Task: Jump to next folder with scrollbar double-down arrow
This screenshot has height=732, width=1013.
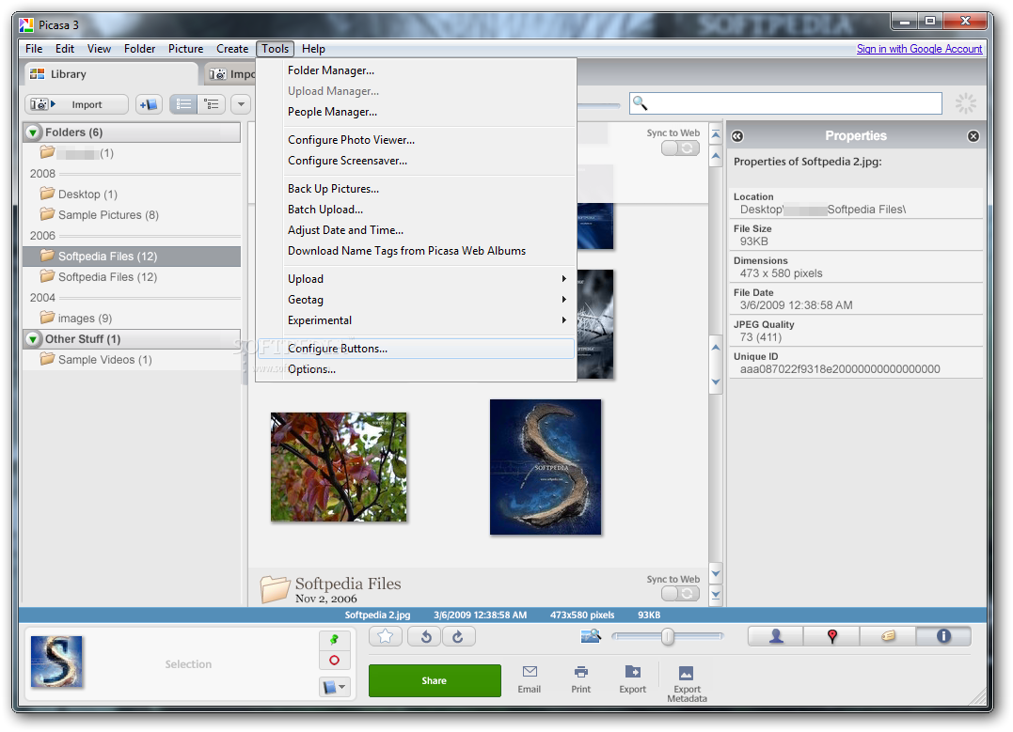Action: (x=716, y=595)
